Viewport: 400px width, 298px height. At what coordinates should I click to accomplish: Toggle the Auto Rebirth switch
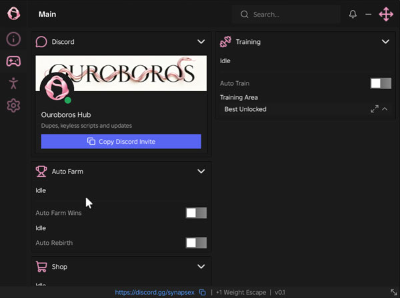pos(196,243)
